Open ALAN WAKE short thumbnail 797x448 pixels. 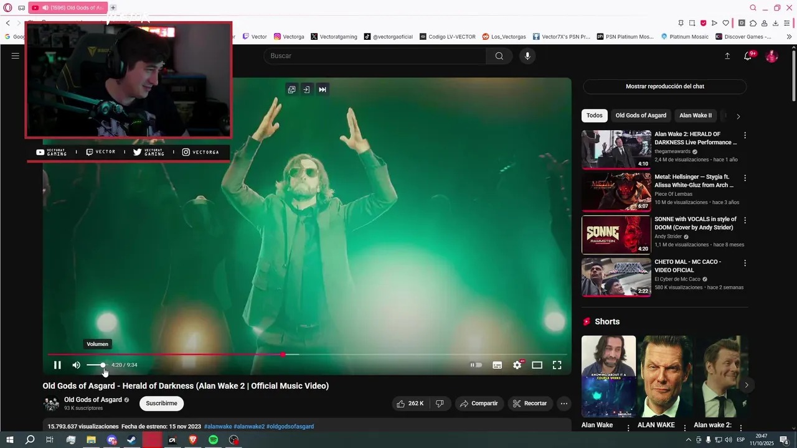click(x=664, y=376)
